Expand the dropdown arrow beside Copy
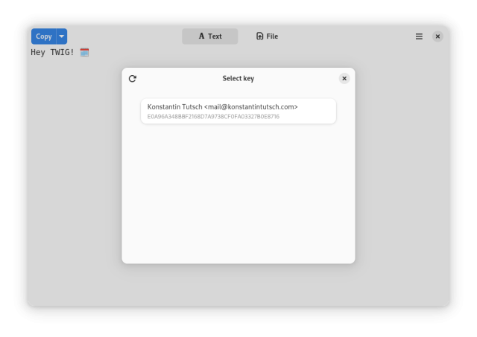The height and width of the screenshot is (337, 477). (x=62, y=36)
